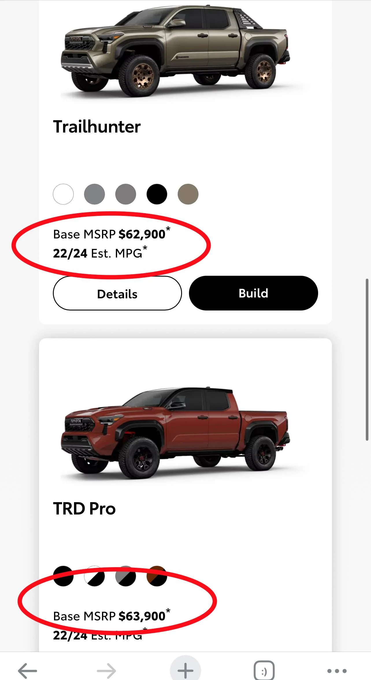
Task: Open the three-dot browser menu
Action: [337, 670]
